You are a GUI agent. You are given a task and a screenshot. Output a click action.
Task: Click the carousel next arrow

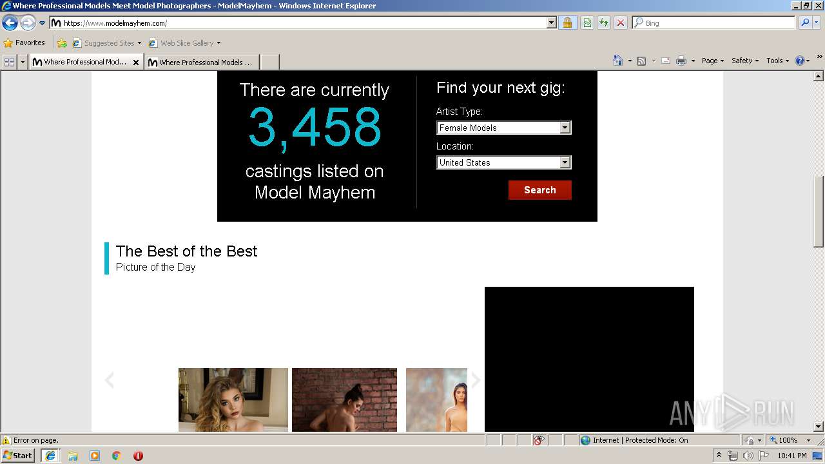[x=476, y=380]
